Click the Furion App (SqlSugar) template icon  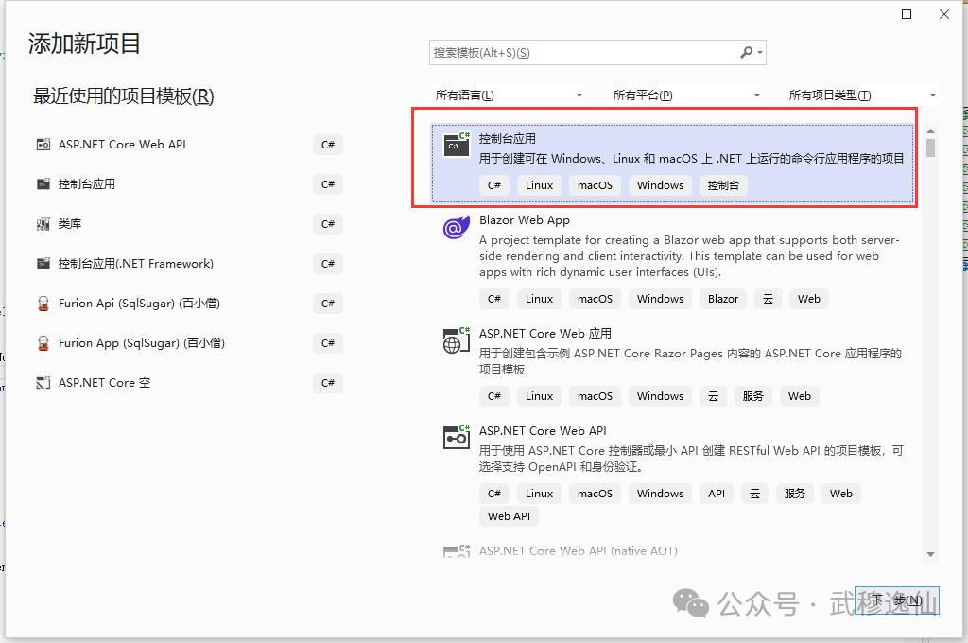tap(43, 343)
